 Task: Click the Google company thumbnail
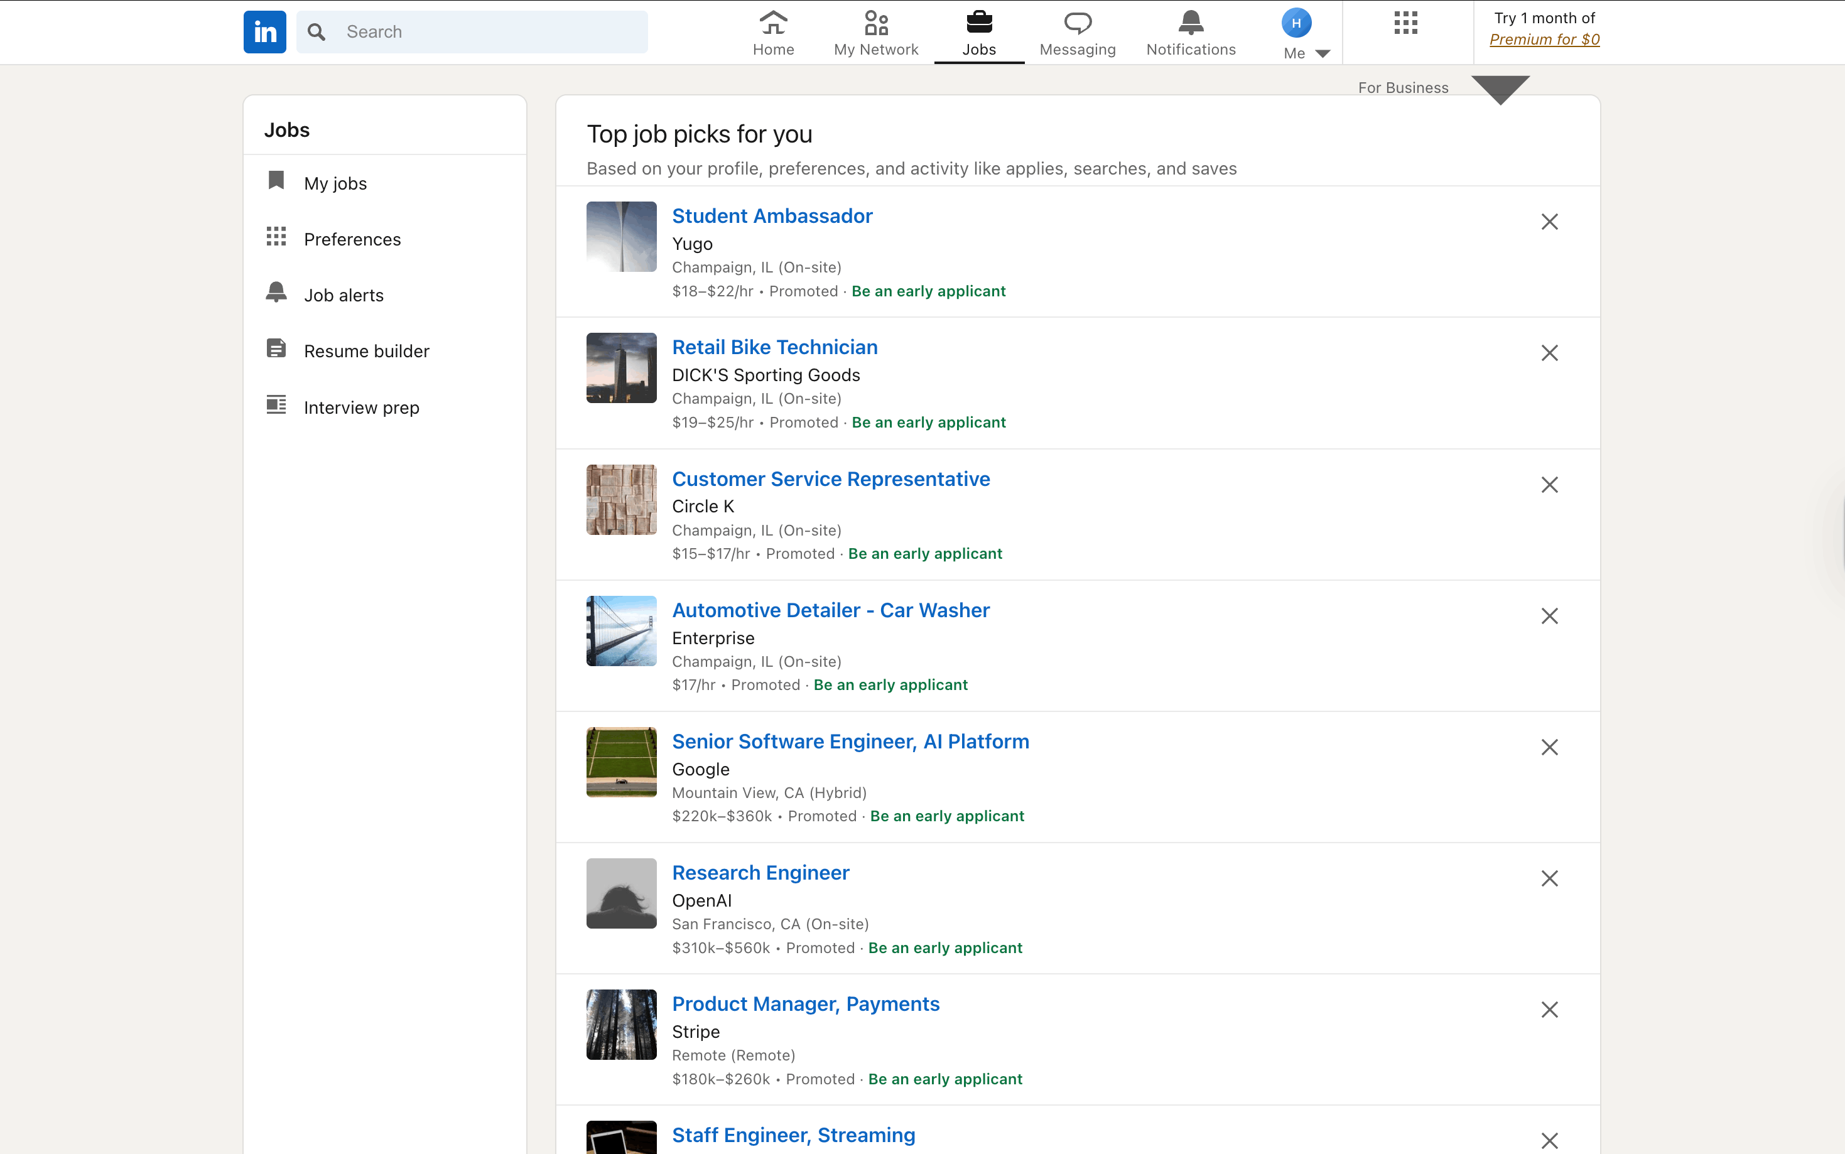[x=621, y=762]
